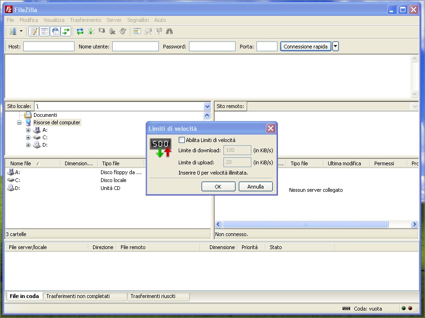Click the speed limit indicator in status bar
This screenshot has width=425, height=318.
pos(346,308)
